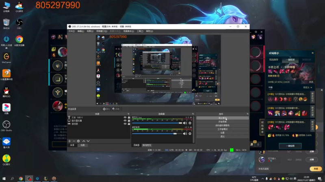Open the 工具(T) menu in OBS
This screenshot has width=325, height=182.
click(140, 31)
